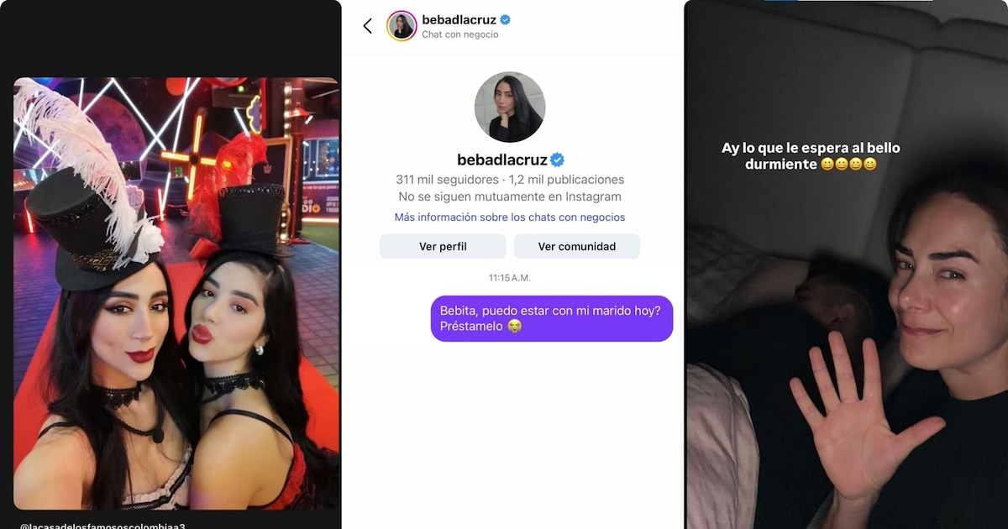Screen dimensions: 1008x529
Task: Click bebadlacruz username in chat header
Action: click(x=459, y=19)
